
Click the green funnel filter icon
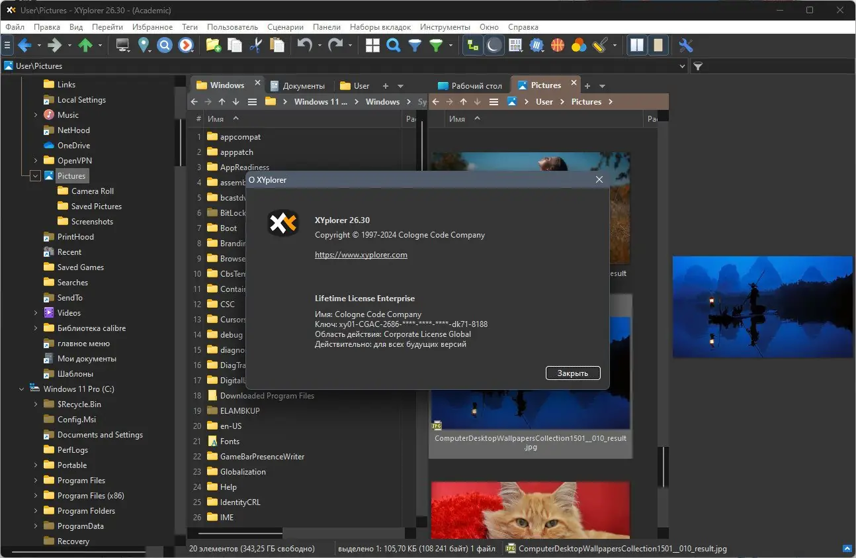pyautogui.click(x=436, y=45)
